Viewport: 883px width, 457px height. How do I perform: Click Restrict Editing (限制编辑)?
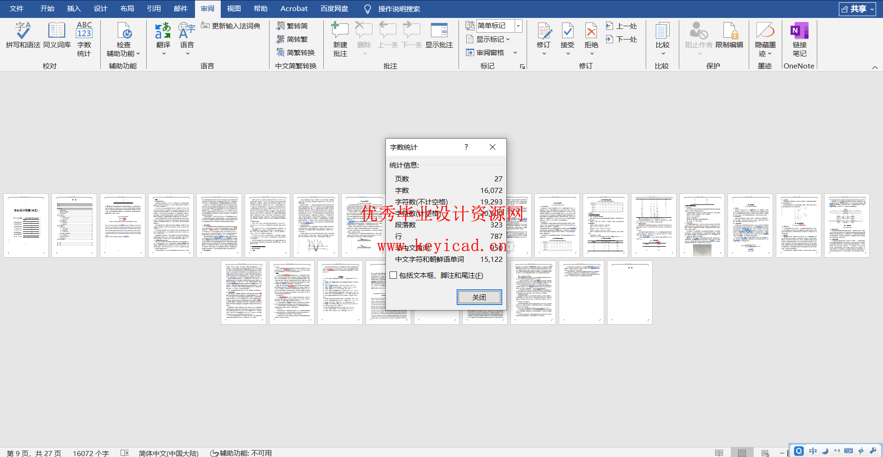(729, 35)
